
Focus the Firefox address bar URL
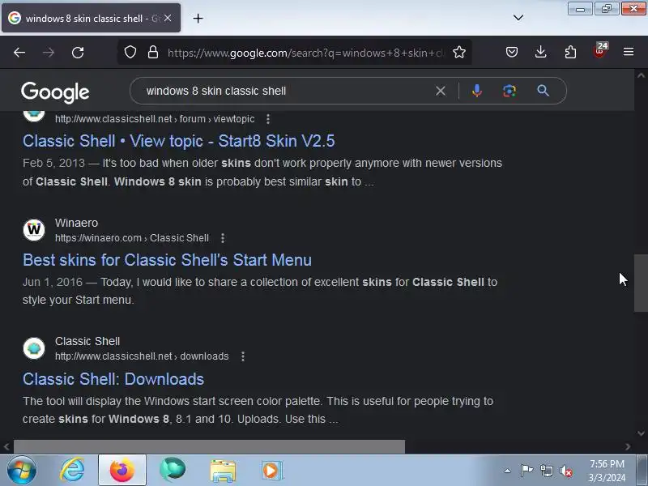(306, 53)
